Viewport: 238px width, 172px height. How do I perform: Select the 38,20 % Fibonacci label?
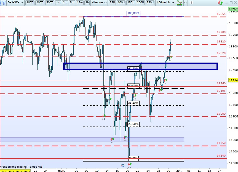pyautogui.click(x=133, y=103)
